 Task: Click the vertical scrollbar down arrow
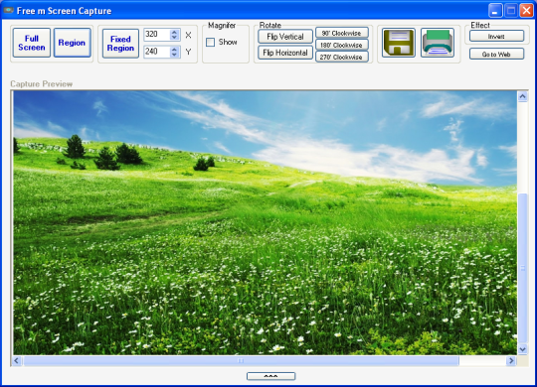click(x=522, y=349)
